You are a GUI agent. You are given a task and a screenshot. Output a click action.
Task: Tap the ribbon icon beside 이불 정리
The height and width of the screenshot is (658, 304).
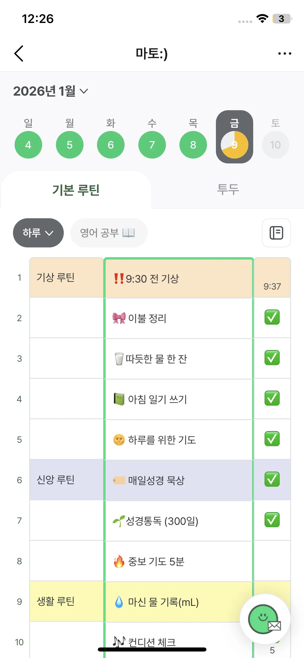(119, 318)
